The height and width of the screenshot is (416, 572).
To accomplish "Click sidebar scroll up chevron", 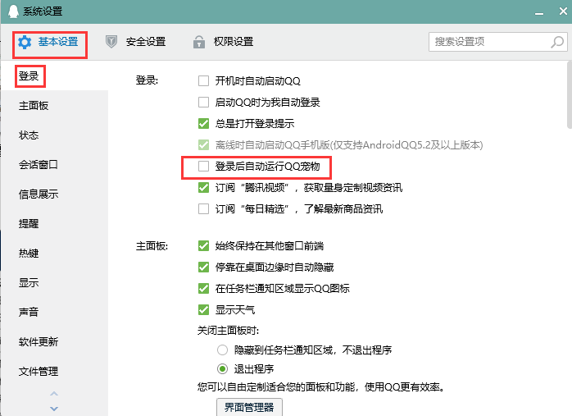I will point(54,394).
